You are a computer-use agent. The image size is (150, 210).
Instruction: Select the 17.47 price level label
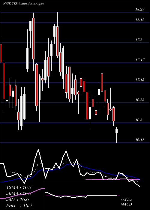[x=140, y=60]
